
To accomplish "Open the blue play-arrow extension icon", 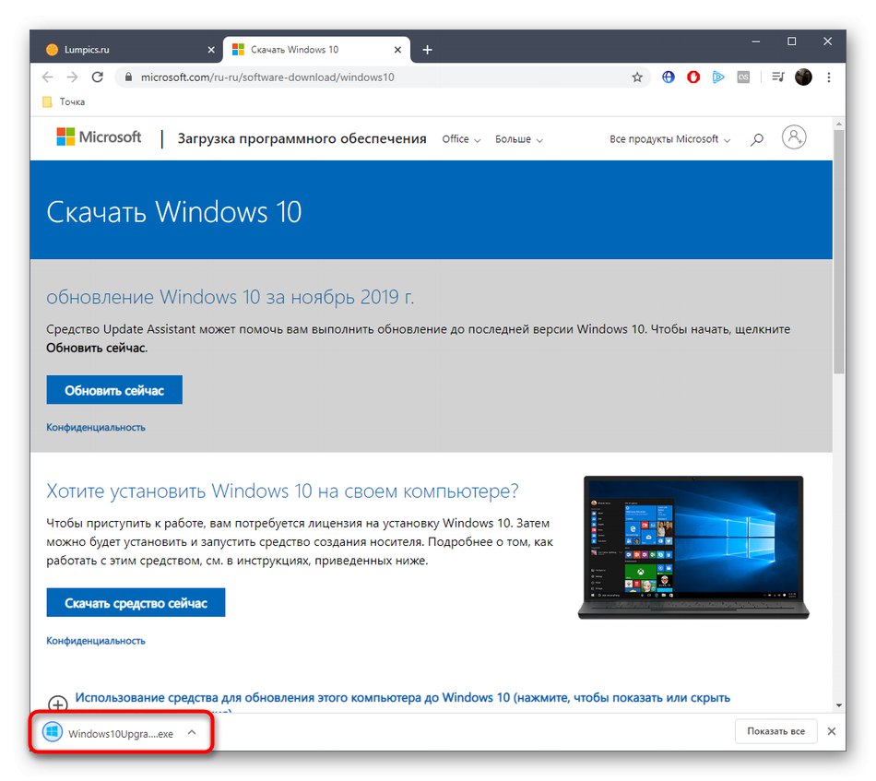I will click(x=718, y=77).
